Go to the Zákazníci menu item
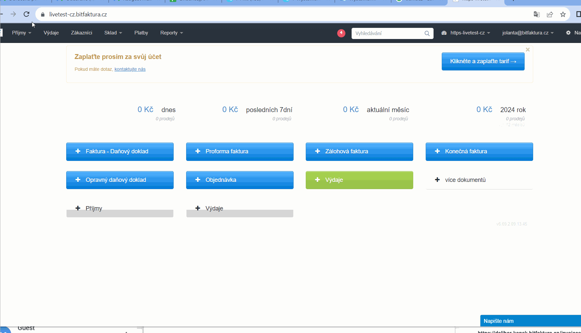 (x=82, y=33)
